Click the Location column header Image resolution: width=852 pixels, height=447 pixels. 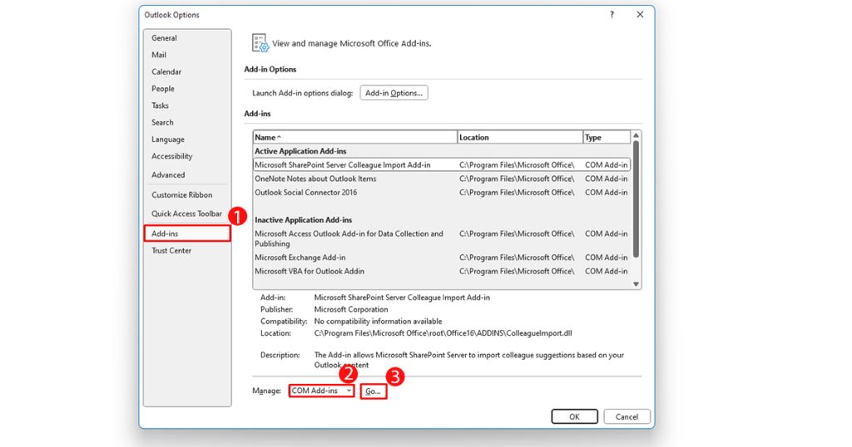(x=520, y=137)
